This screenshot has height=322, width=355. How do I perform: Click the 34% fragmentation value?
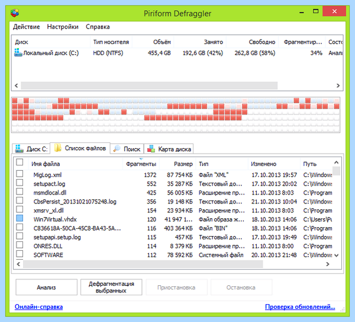pos(316,53)
